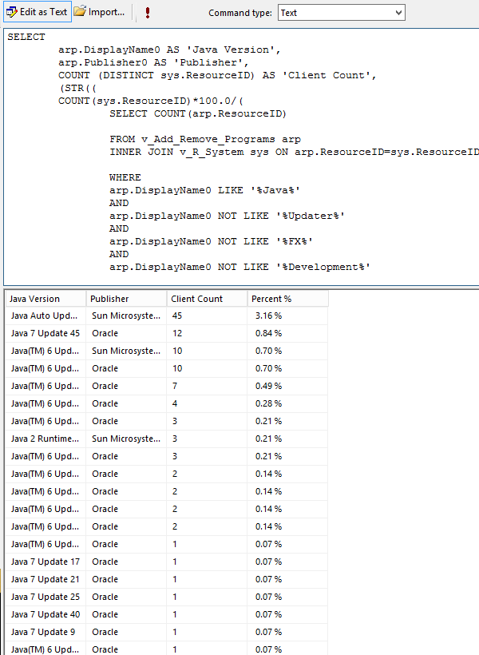Click the Import... button

tap(99, 12)
